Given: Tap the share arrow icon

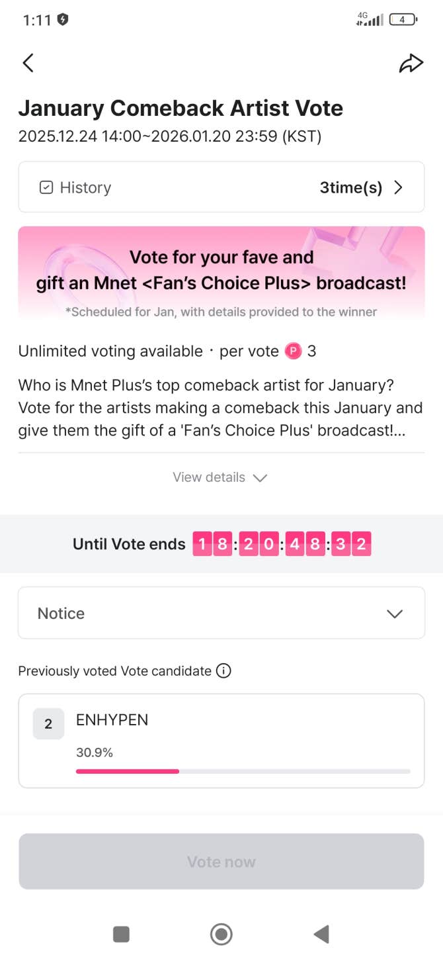Looking at the screenshot, I should click(411, 63).
